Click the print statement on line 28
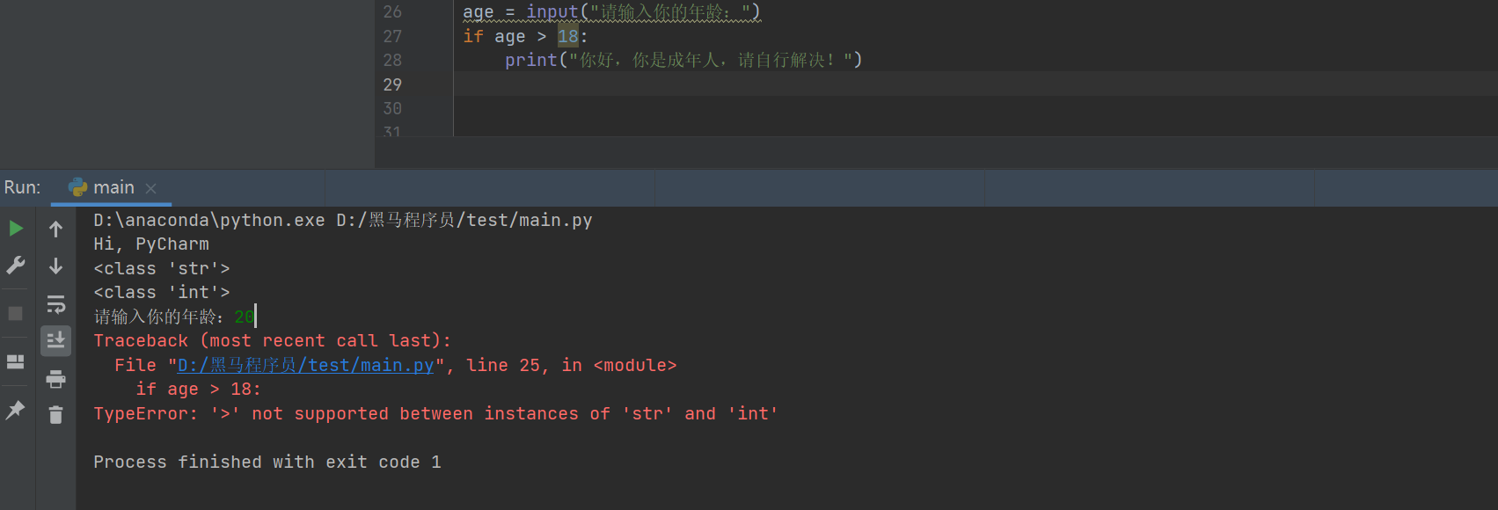The width and height of the screenshot is (1498, 510). coord(683,60)
